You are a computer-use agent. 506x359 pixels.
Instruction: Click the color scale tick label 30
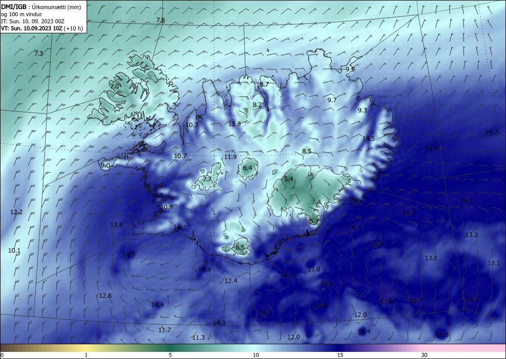(x=425, y=355)
